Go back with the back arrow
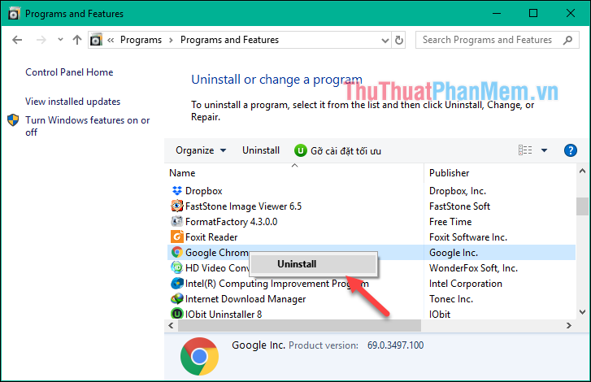Screen dimensions: 591x382 click(17, 40)
